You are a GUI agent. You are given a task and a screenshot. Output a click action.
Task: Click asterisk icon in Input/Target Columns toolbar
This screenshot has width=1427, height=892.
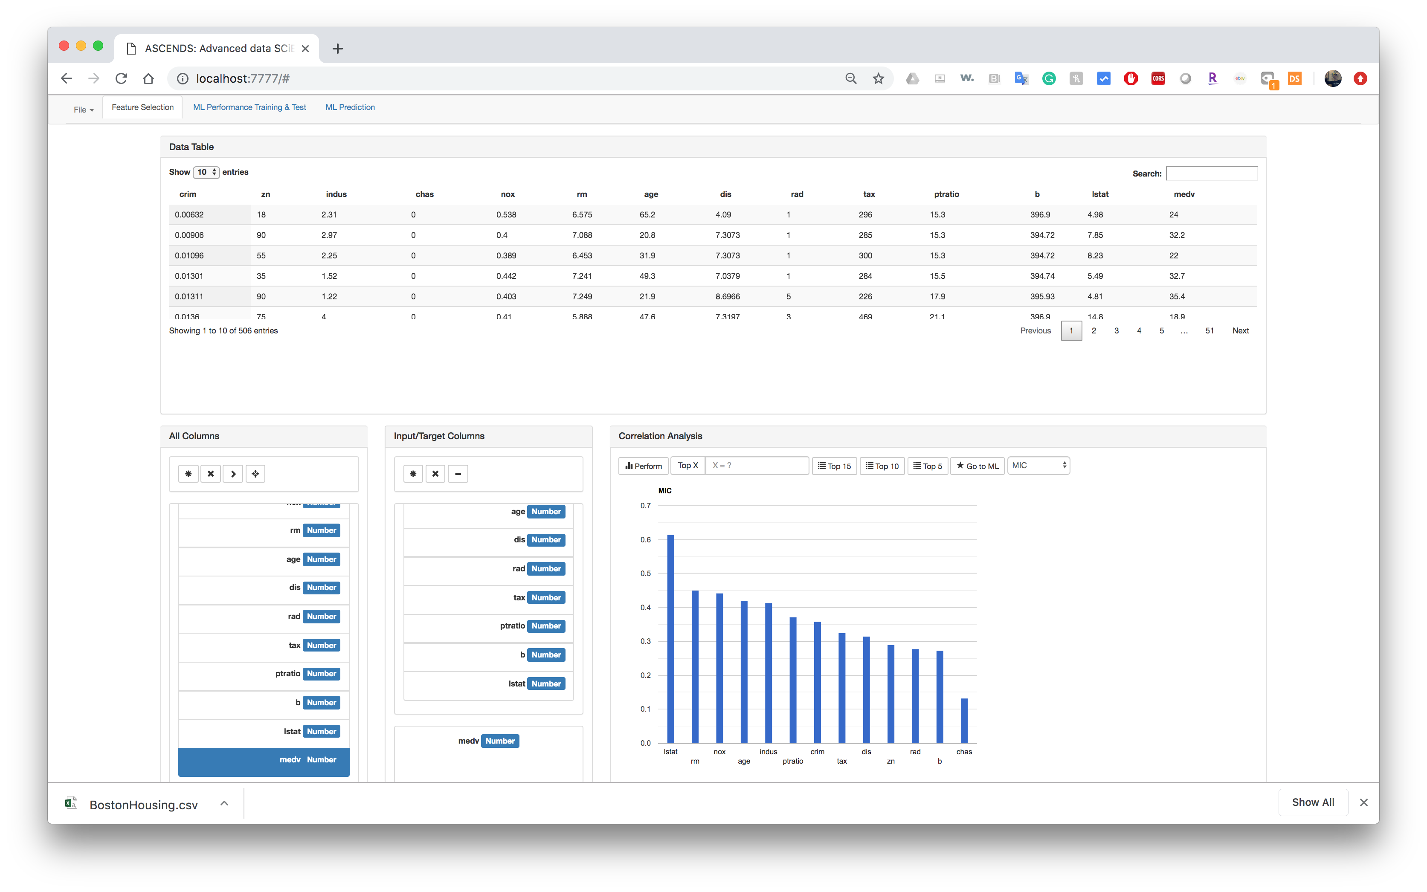[413, 474]
